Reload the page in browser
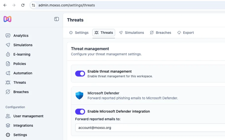The height and width of the screenshot is (140, 225). tap(23, 5)
